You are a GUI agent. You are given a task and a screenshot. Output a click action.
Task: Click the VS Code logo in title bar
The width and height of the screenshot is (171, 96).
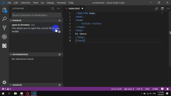click(x=3, y=3)
